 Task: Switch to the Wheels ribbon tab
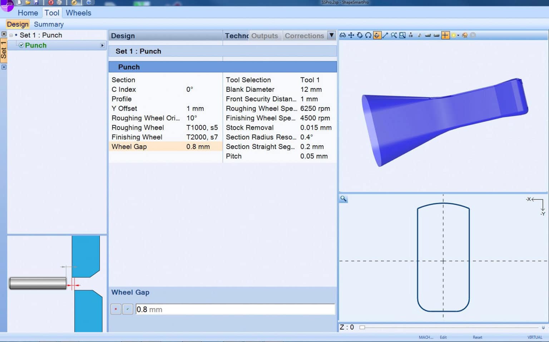click(78, 13)
